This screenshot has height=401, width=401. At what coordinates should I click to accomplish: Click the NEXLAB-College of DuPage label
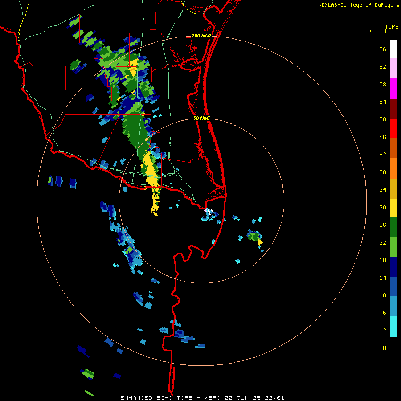[x=356, y=5]
